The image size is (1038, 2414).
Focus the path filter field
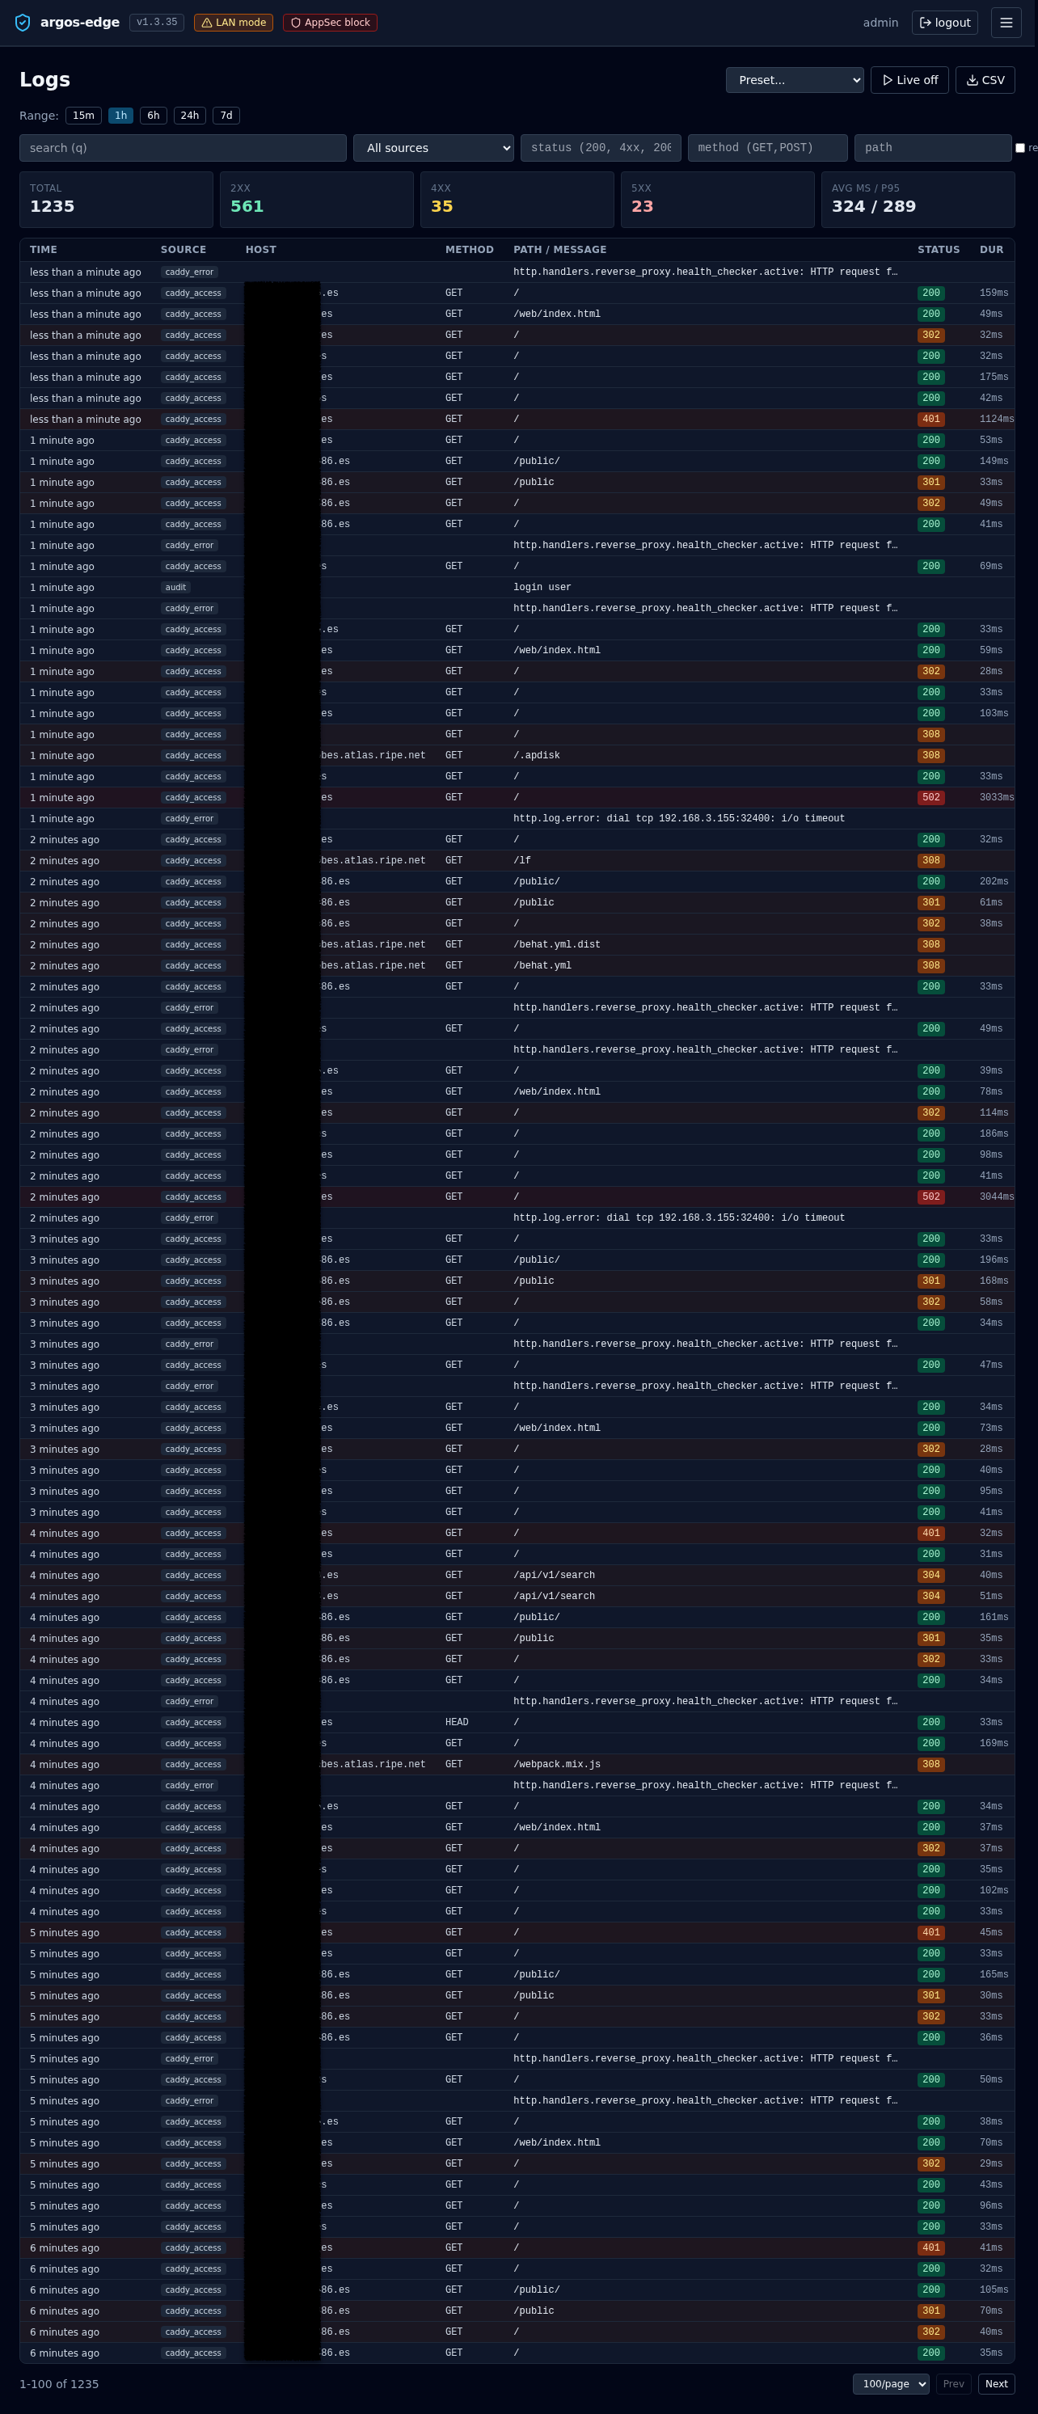point(933,148)
